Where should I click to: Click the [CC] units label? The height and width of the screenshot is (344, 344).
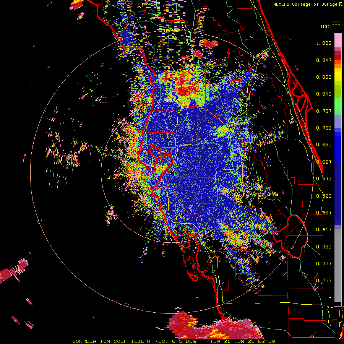click(x=326, y=26)
